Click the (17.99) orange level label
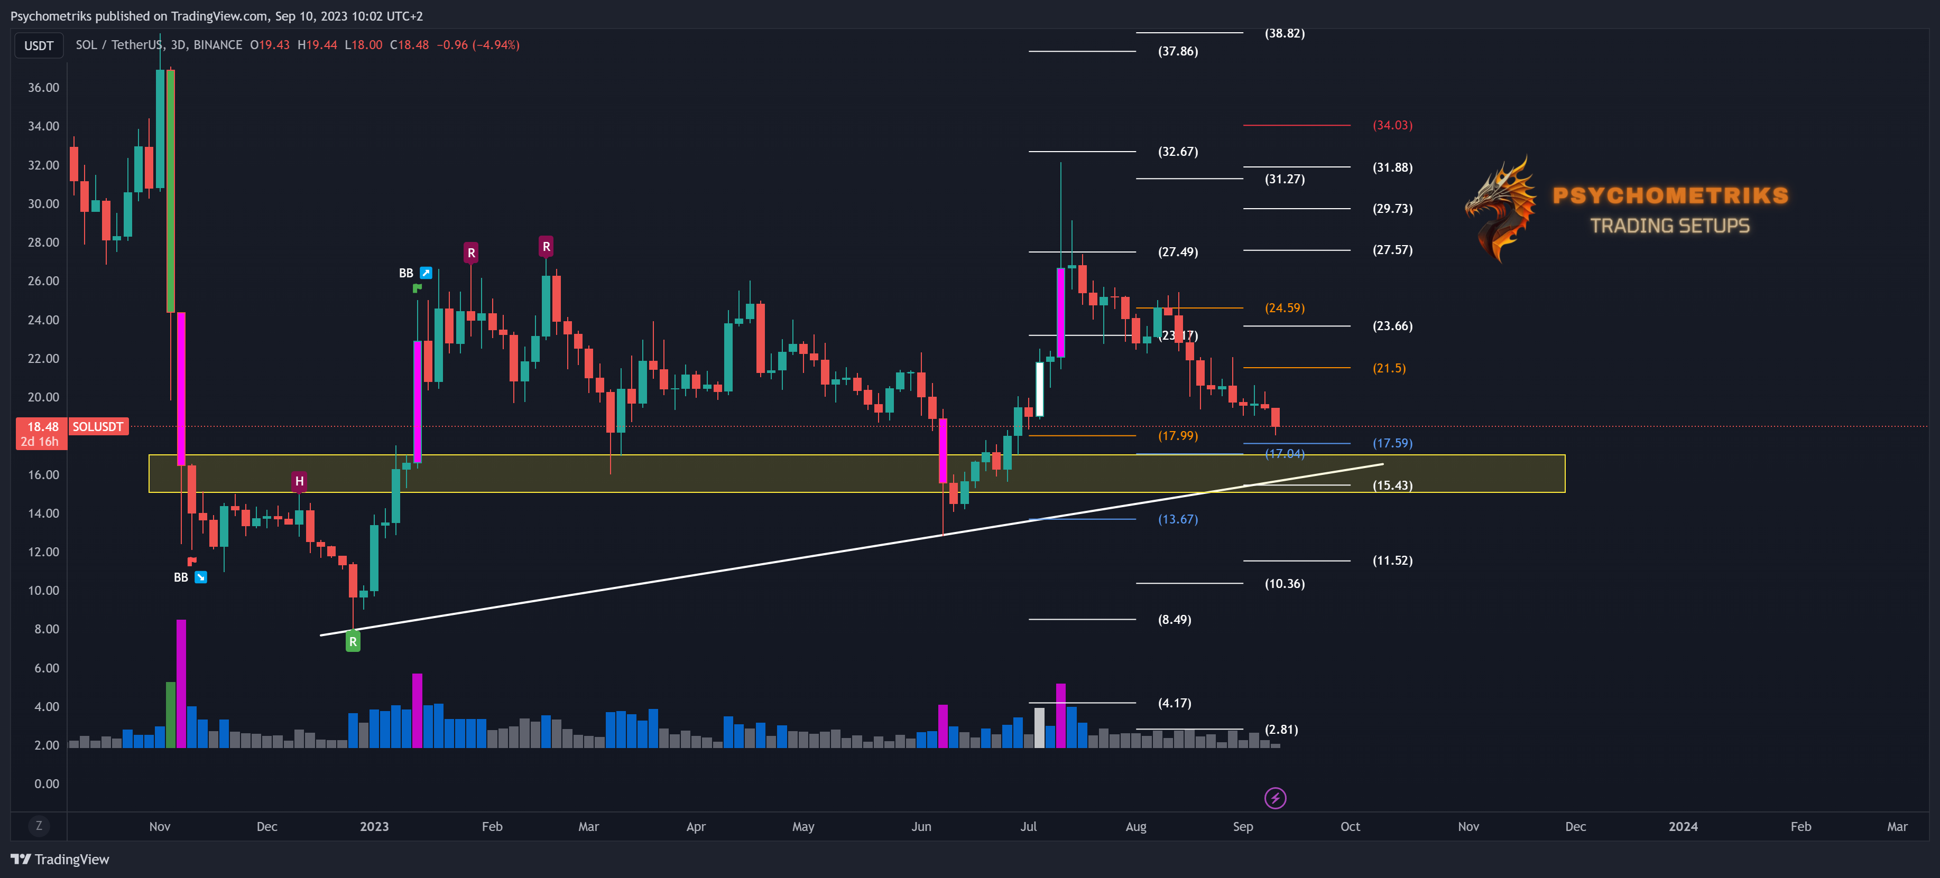The image size is (1940, 878). [1177, 436]
